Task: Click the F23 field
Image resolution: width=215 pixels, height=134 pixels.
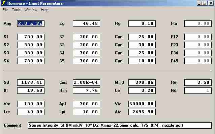Action: (198, 45)
